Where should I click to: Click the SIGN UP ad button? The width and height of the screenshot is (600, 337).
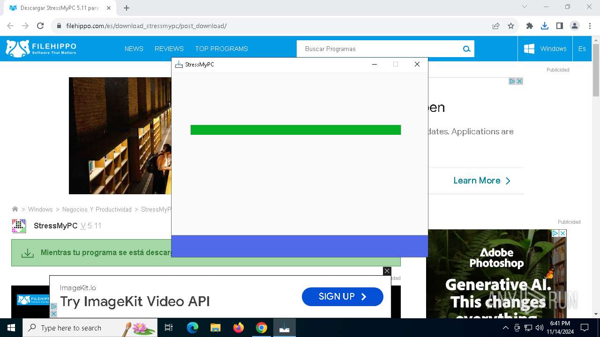pos(343,297)
